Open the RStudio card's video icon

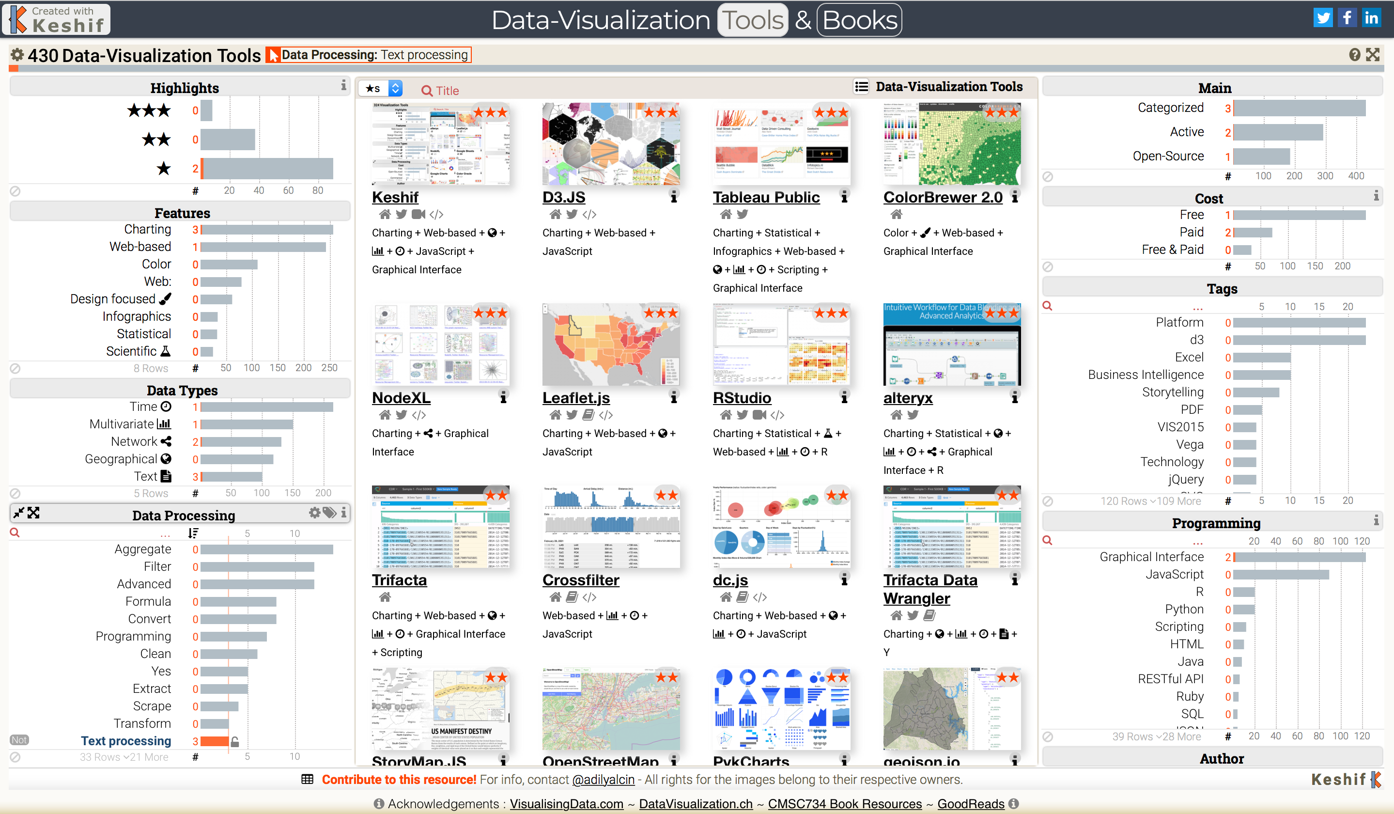759,414
